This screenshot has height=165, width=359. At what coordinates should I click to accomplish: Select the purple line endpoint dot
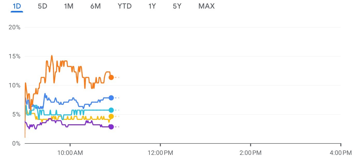tap(111, 127)
